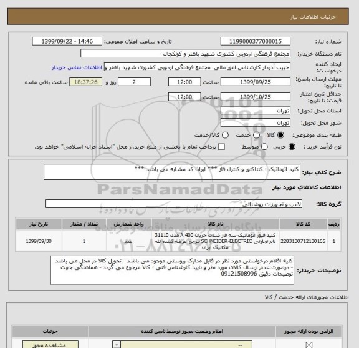The image size is (359, 348).
Task: Click the announcement date field 1399/09/22
Action: [x=67, y=42]
